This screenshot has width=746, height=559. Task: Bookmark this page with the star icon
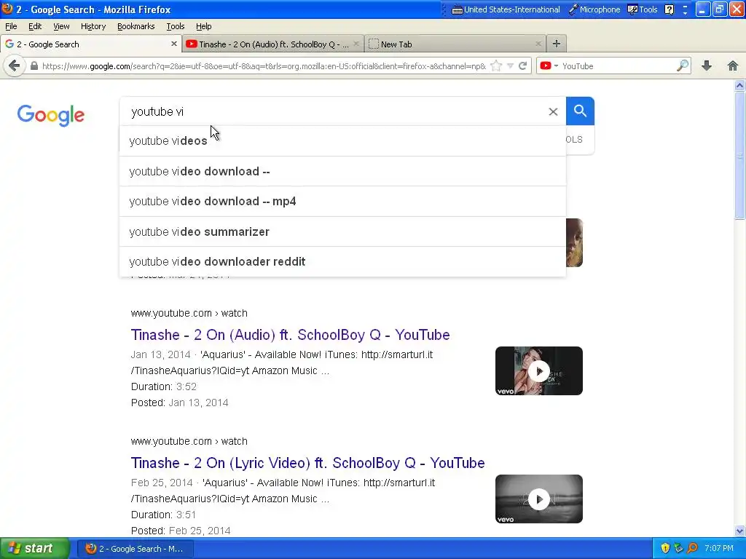click(x=496, y=66)
